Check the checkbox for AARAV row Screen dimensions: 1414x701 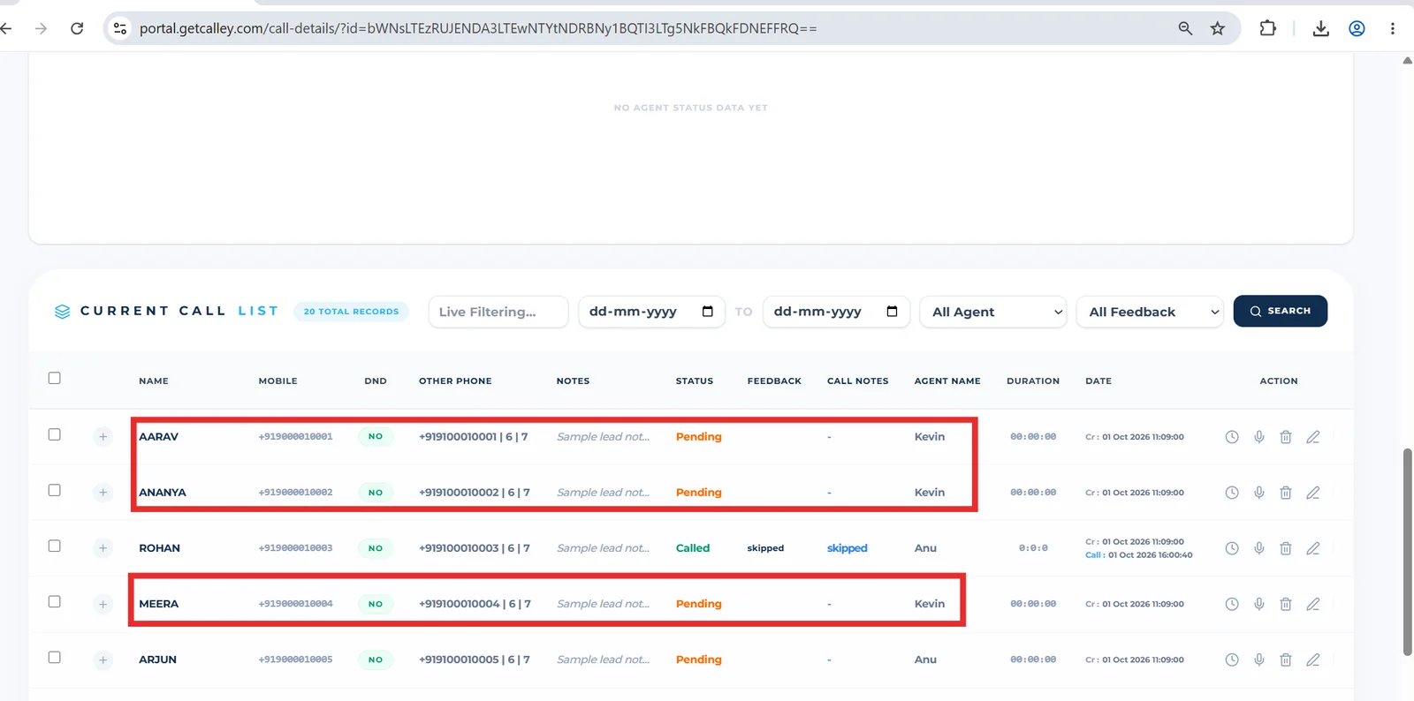pyautogui.click(x=55, y=434)
